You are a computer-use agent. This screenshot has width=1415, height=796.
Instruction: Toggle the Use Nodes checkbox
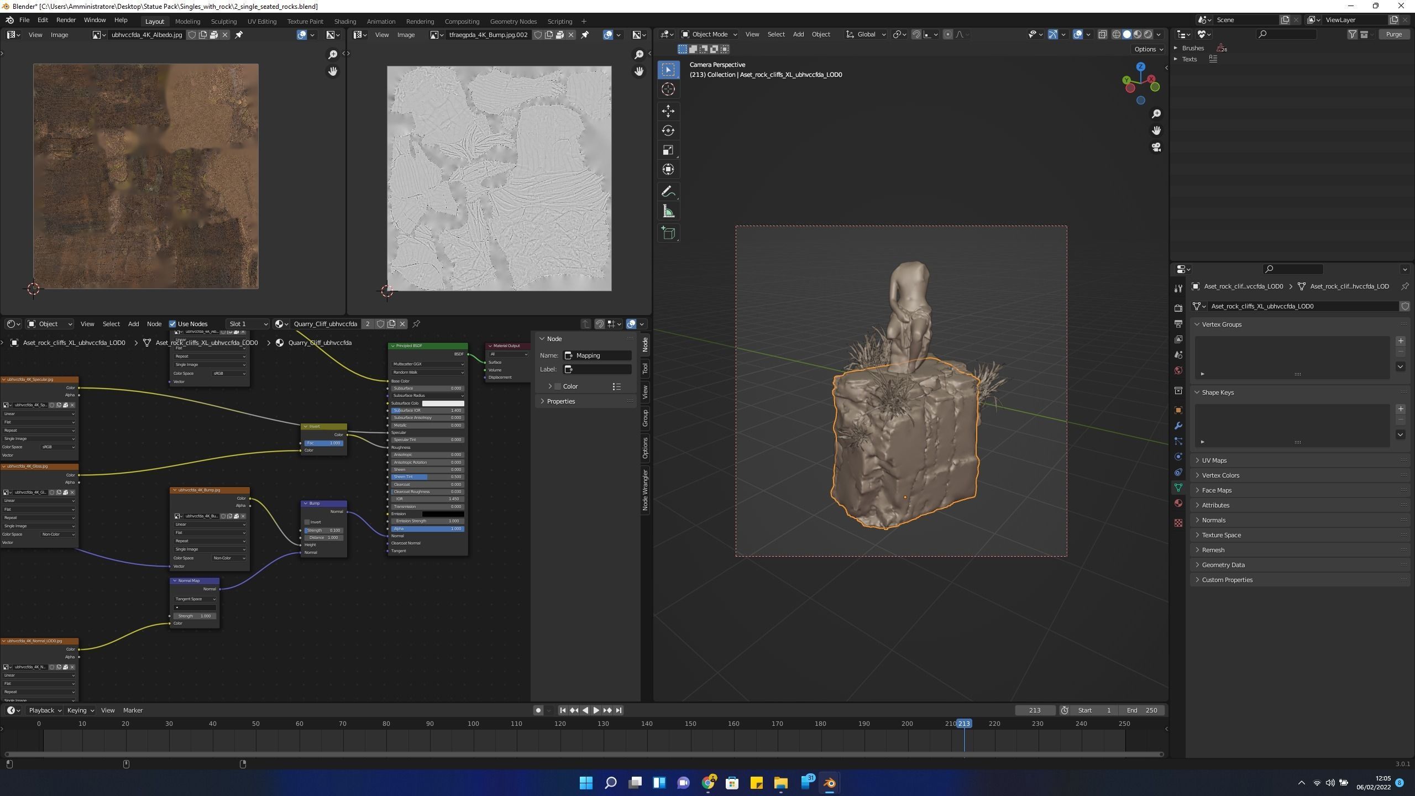coord(172,324)
